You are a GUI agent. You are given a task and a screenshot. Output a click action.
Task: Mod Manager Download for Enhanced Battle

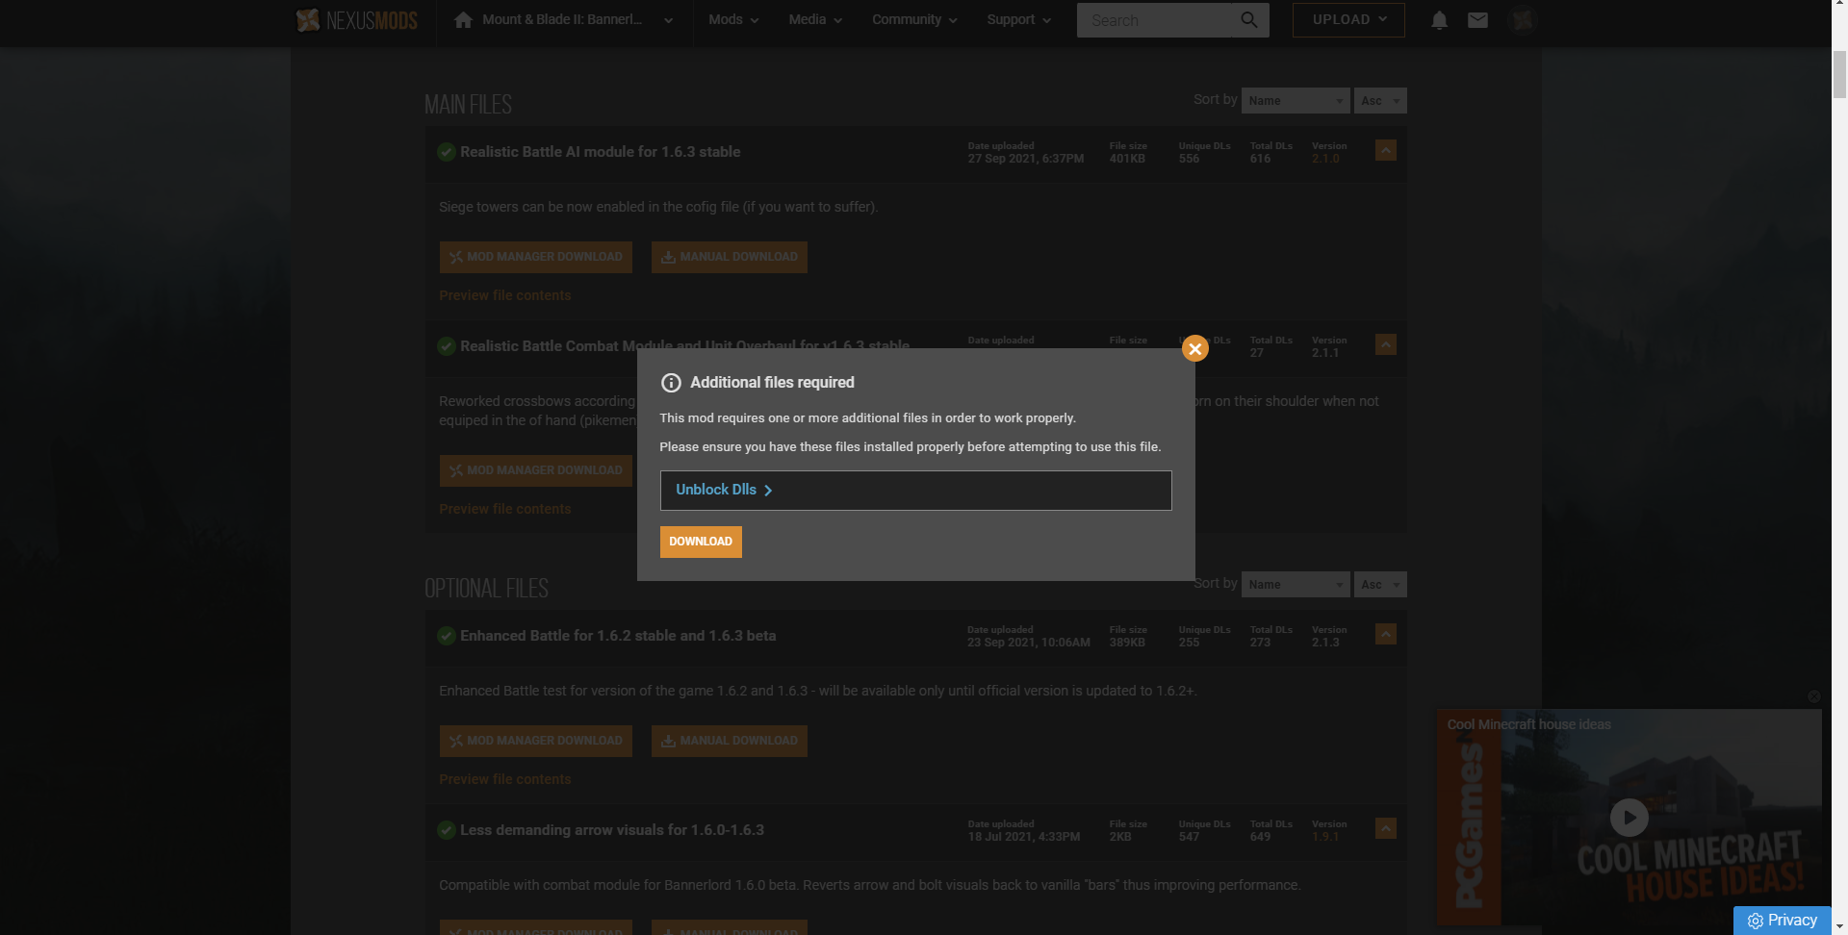pyautogui.click(x=536, y=741)
